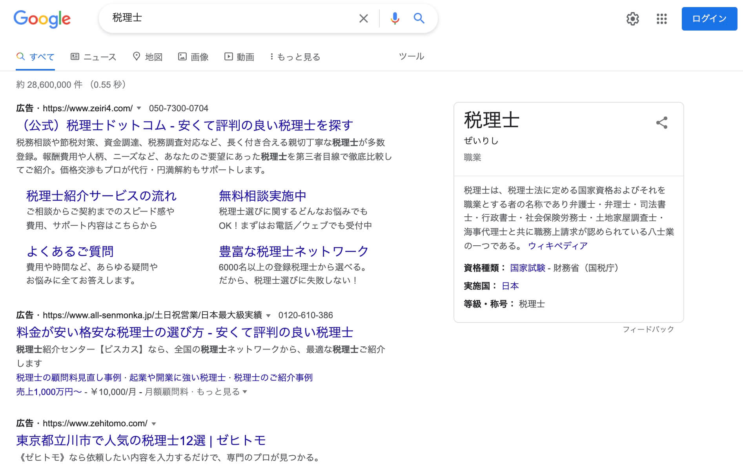Share the 税理士 knowledge panel

[662, 123]
